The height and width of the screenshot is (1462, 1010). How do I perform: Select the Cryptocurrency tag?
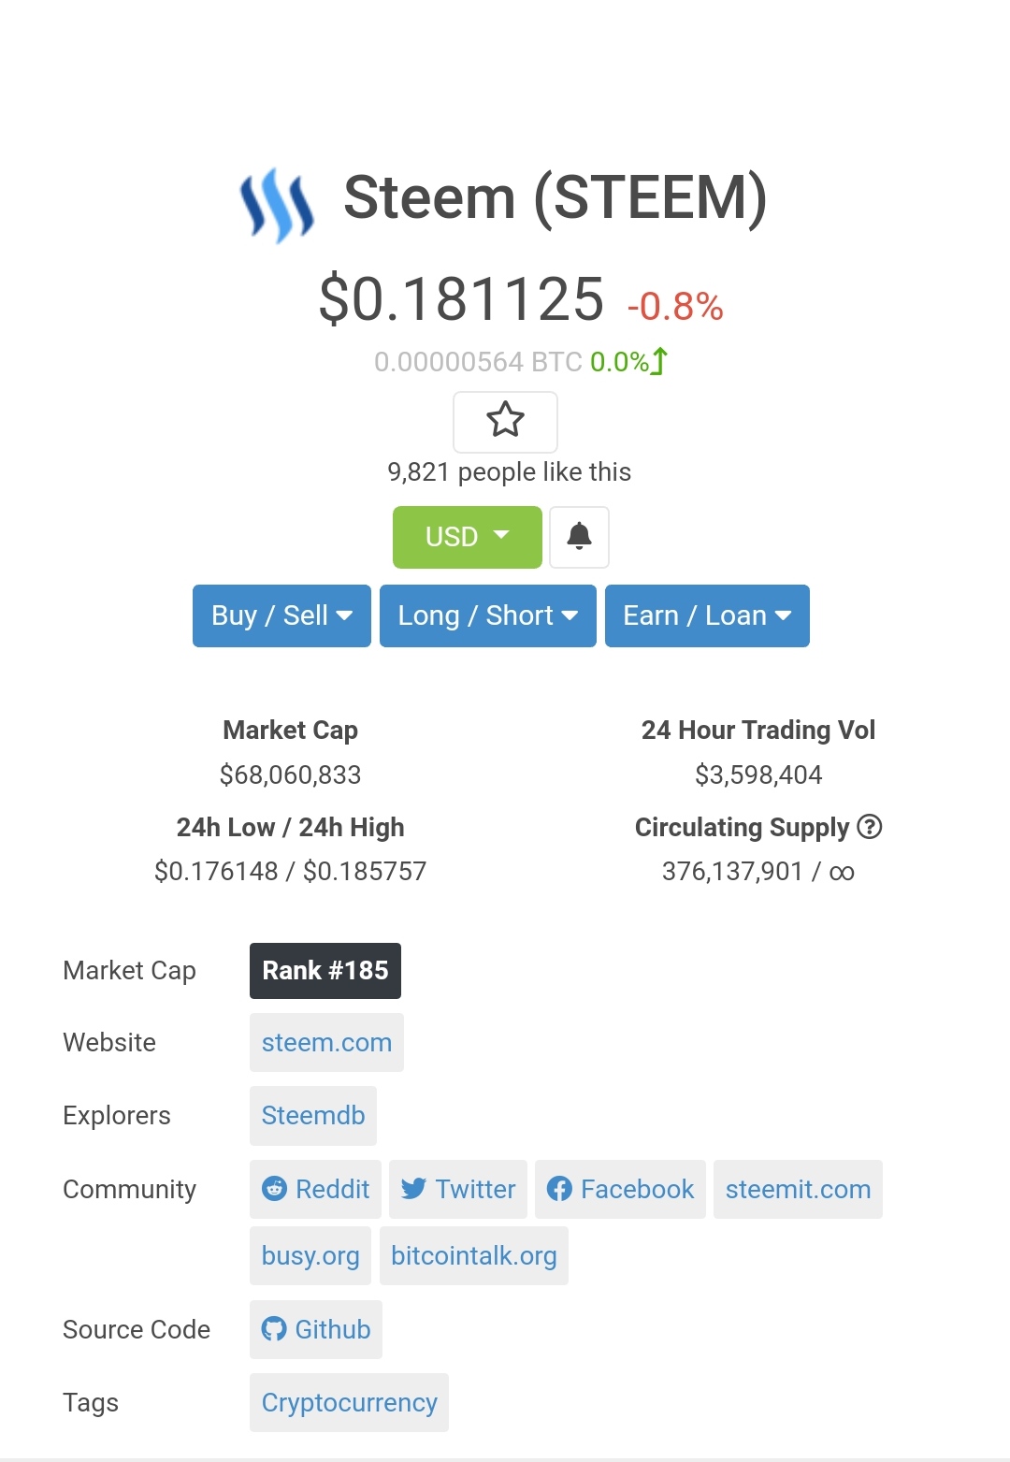tap(349, 1402)
